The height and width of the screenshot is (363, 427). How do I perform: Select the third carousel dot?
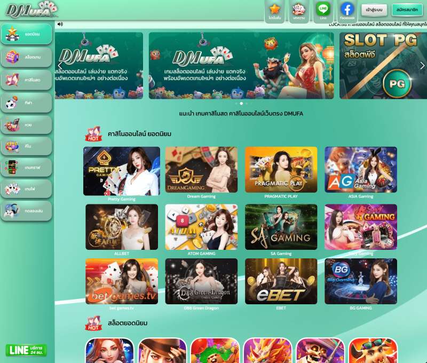tap(247, 104)
